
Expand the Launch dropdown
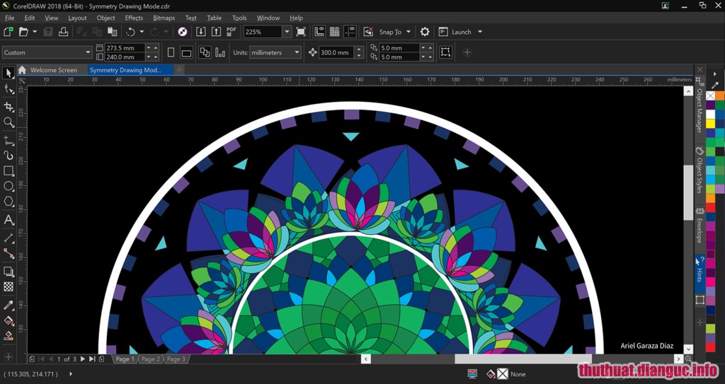(x=480, y=32)
